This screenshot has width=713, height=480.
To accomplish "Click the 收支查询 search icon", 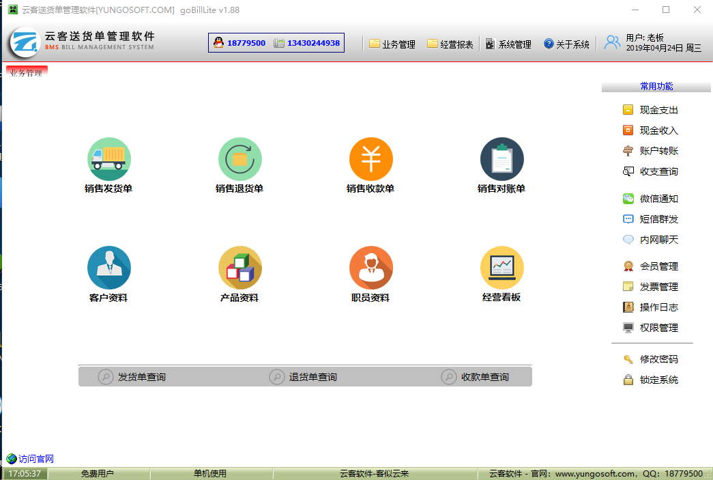I will click(628, 171).
